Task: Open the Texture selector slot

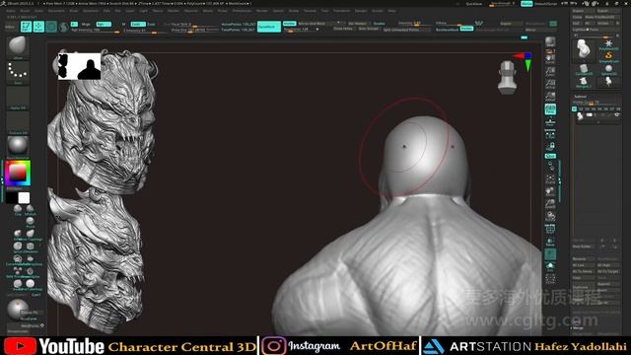Action: (x=18, y=122)
